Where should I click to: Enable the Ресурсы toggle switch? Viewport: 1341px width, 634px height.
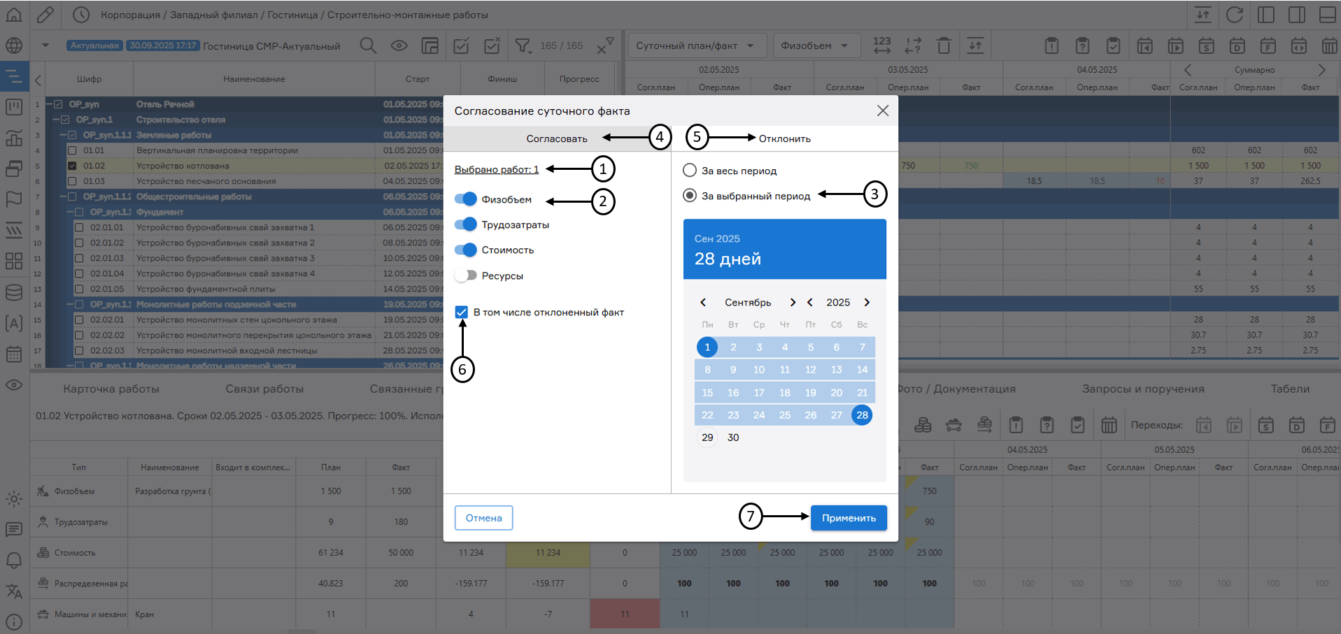click(x=465, y=275)
